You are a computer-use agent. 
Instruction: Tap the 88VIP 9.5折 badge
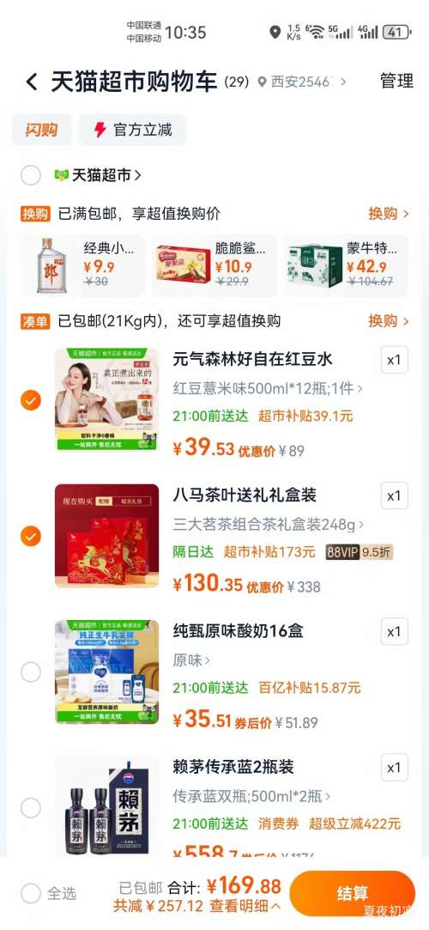click(x=359, y=552)
